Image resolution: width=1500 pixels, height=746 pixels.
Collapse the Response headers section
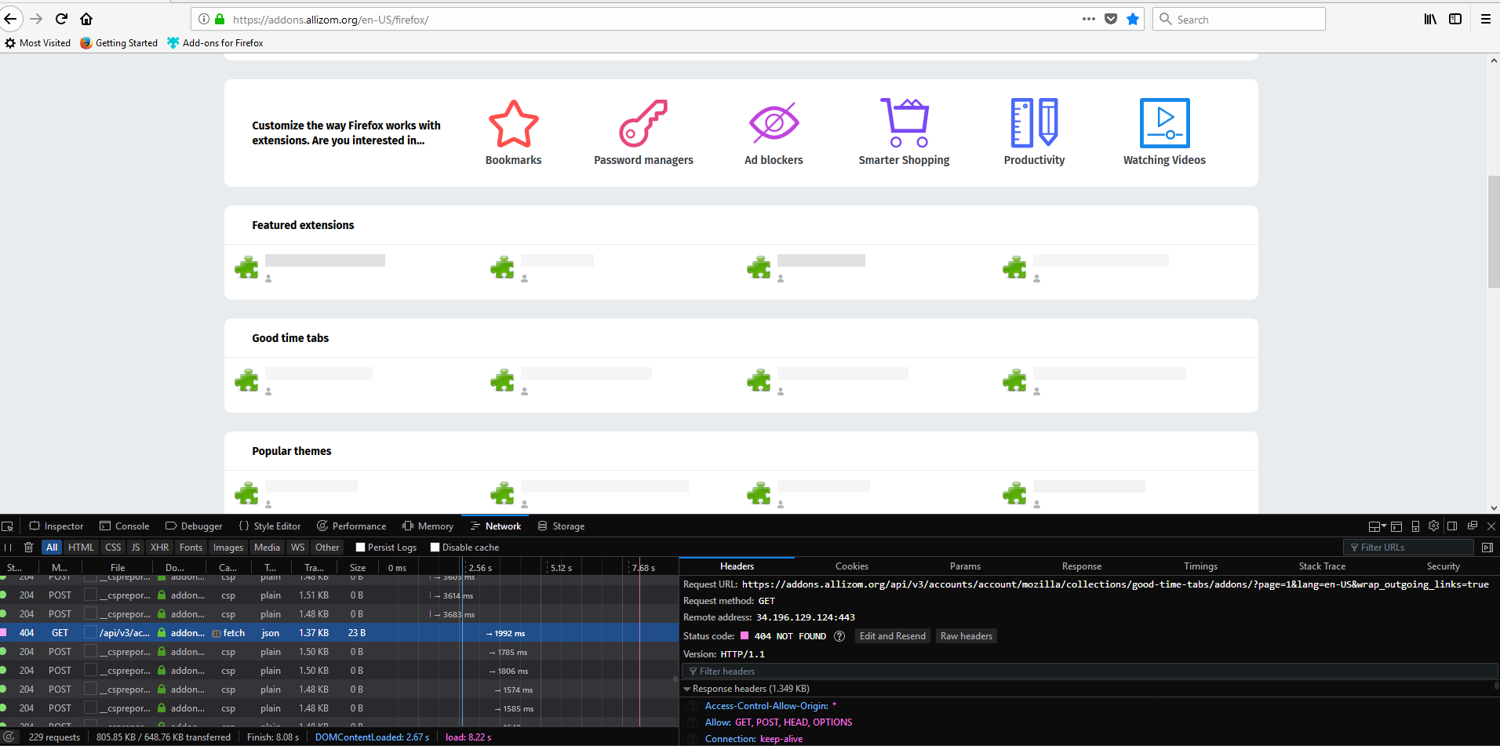tap(687, 689)
